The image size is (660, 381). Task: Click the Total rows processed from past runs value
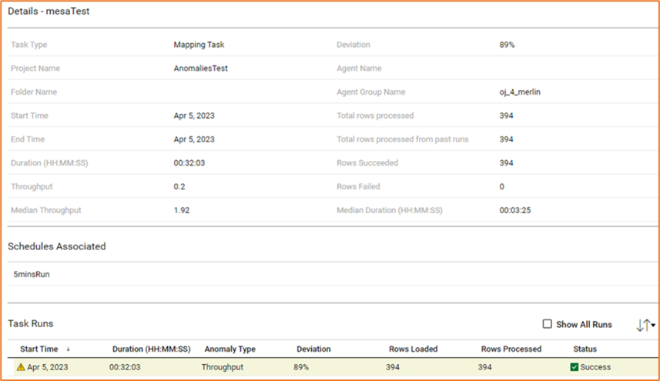507,139
